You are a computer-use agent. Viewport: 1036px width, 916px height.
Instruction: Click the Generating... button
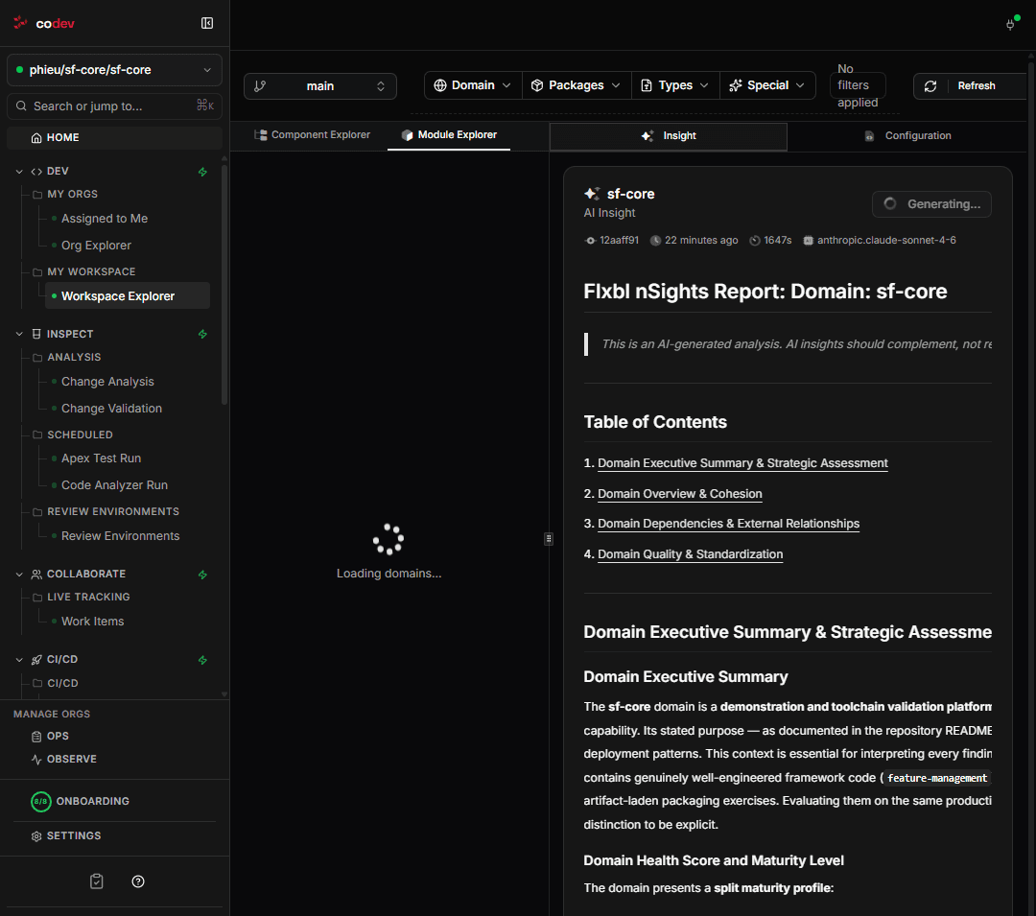931,204
